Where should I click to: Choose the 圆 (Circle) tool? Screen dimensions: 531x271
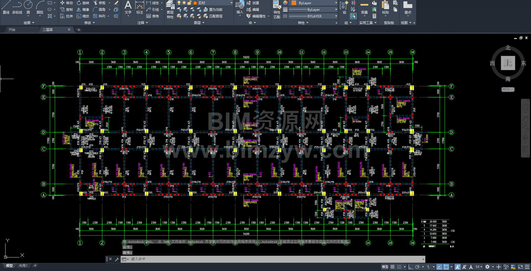28,7
